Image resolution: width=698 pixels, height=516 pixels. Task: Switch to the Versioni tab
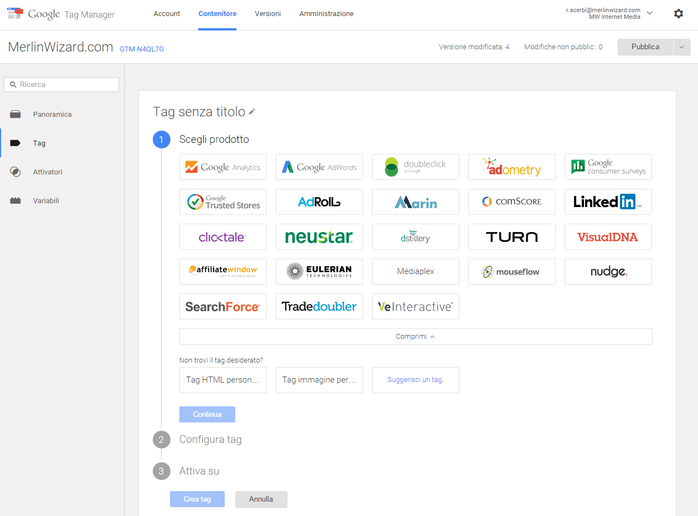pos(268,14)
